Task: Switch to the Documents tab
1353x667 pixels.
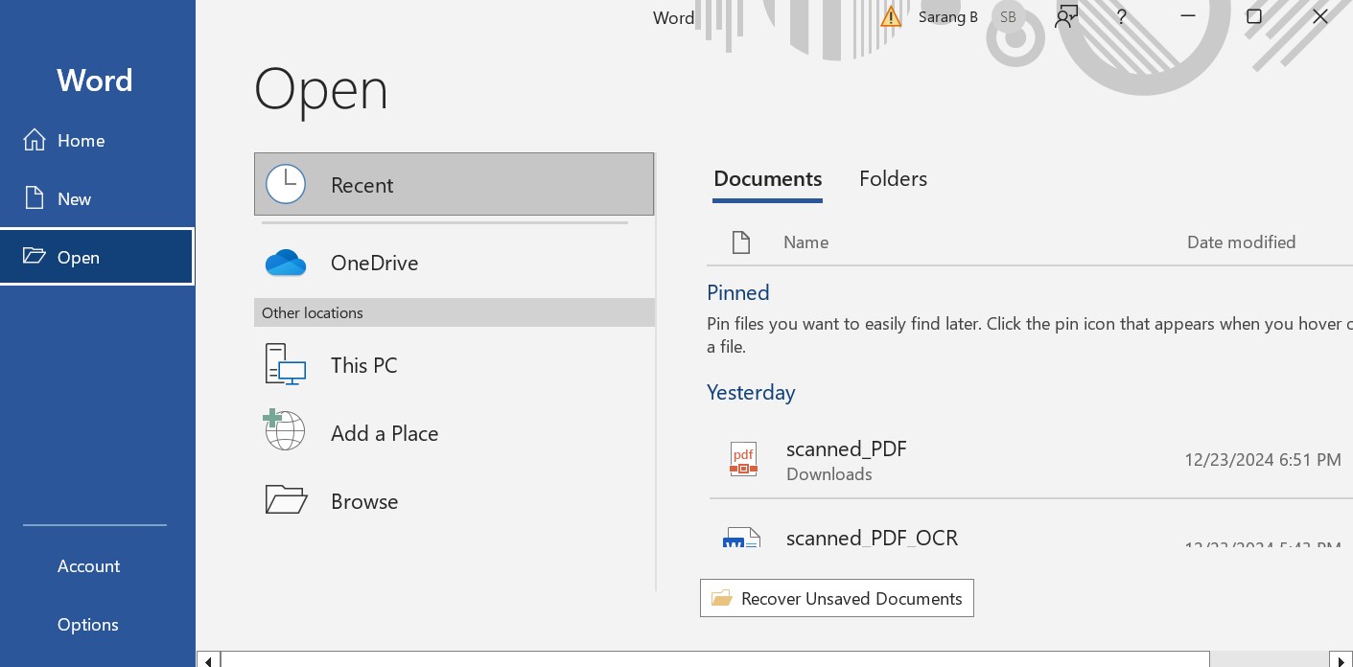Action: (768, 179)
